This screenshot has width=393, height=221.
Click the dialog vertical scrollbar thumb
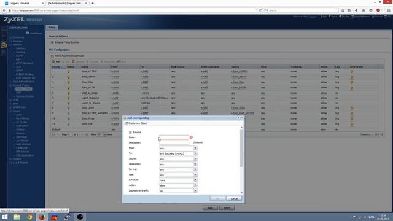tap(241, 149)
